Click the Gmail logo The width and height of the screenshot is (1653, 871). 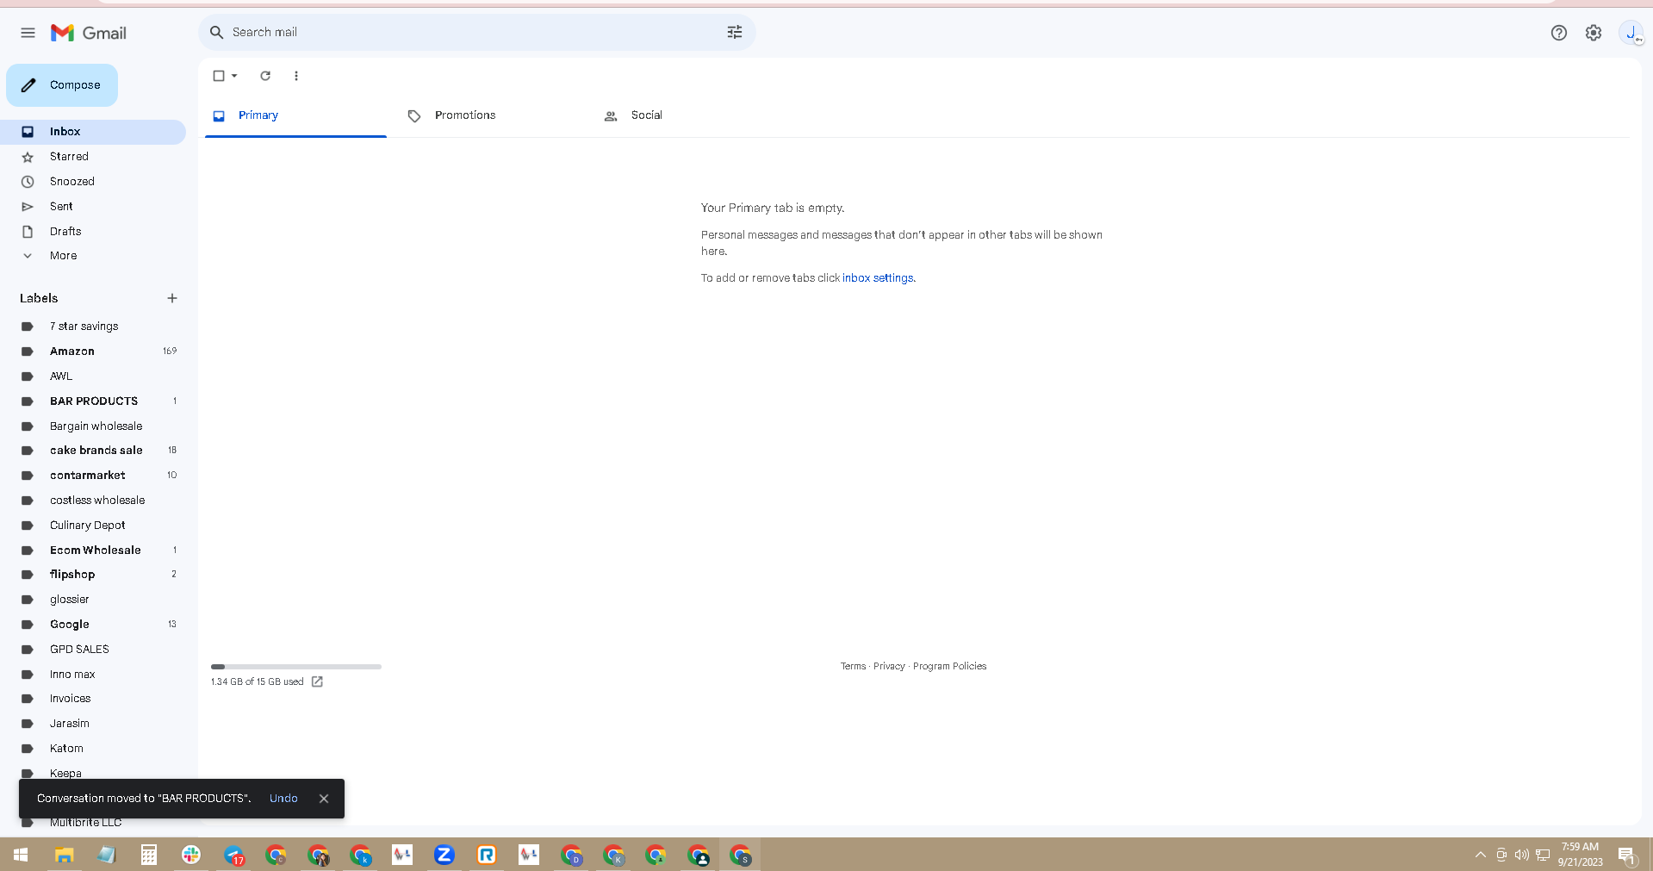tap(89, 33)
